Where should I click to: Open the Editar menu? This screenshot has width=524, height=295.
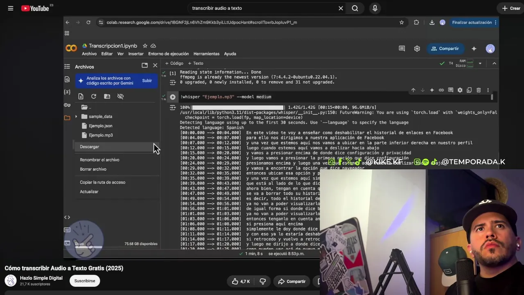coord(107,54)
